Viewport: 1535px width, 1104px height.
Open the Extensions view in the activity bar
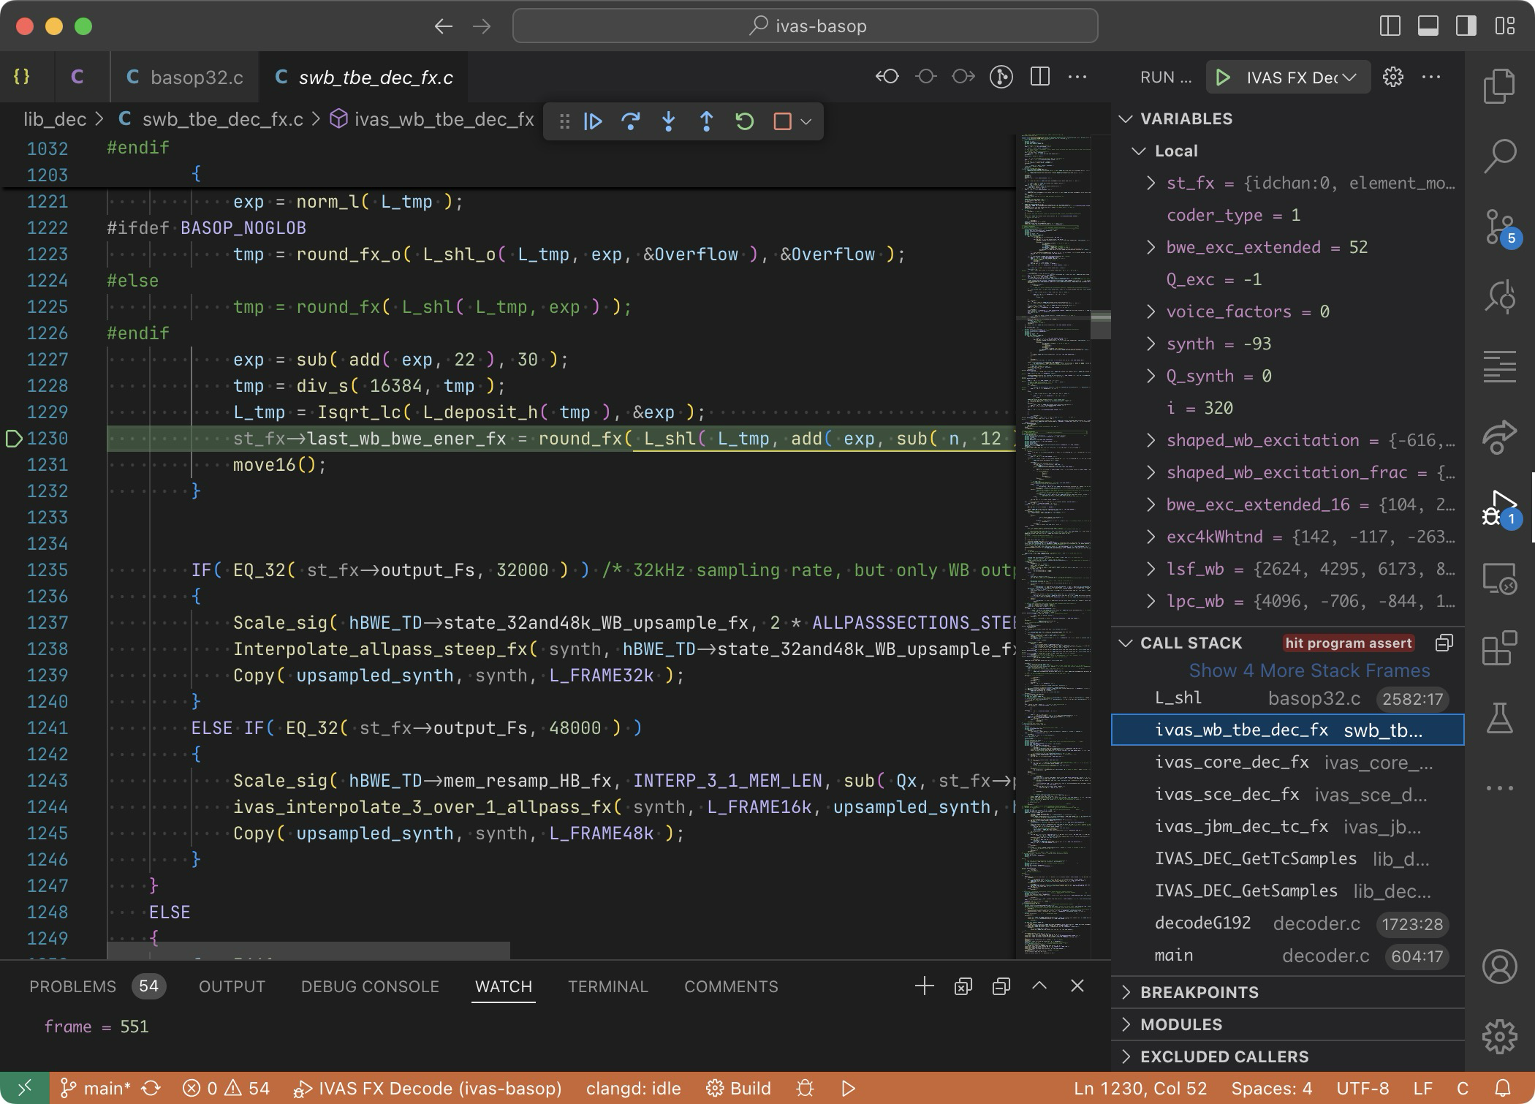1498,649
